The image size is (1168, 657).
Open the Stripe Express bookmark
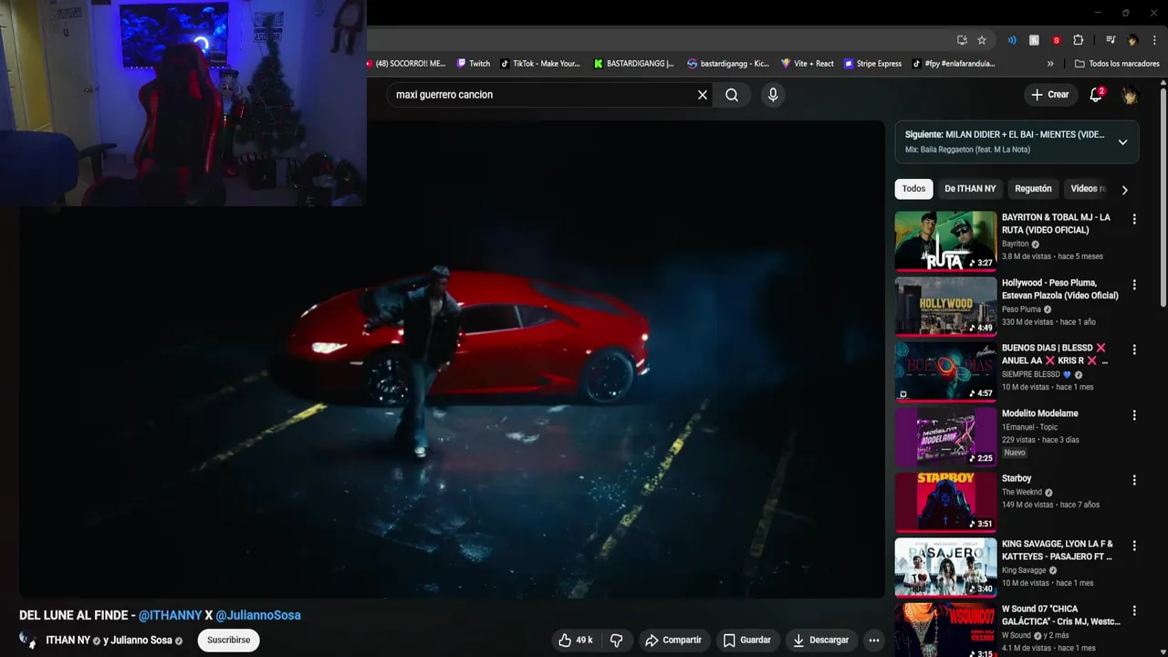click(872, 64)
